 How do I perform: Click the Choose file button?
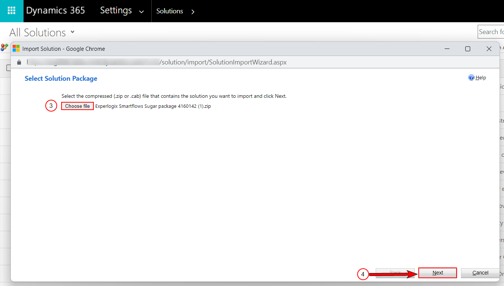click(x=78, y=106)
